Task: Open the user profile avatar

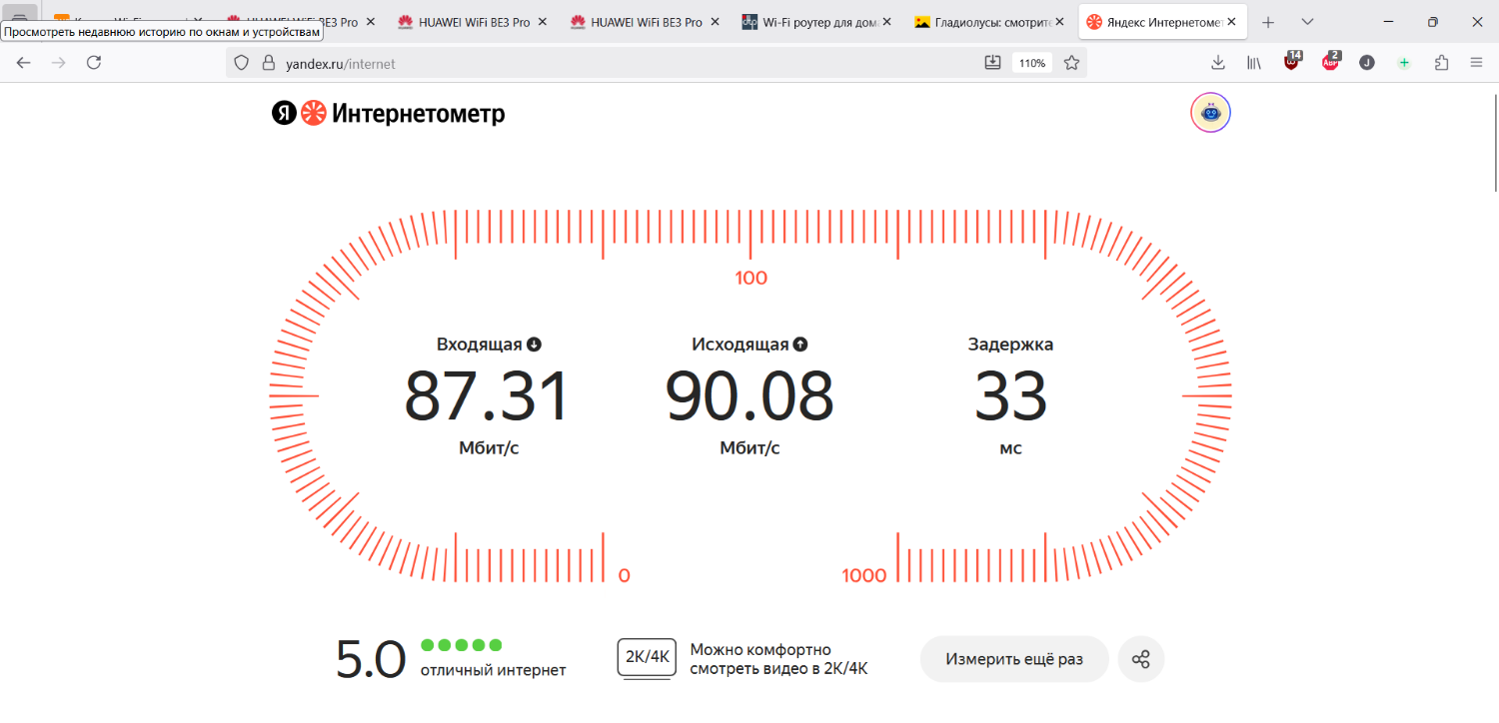Action: click(x=1210, y=113)
